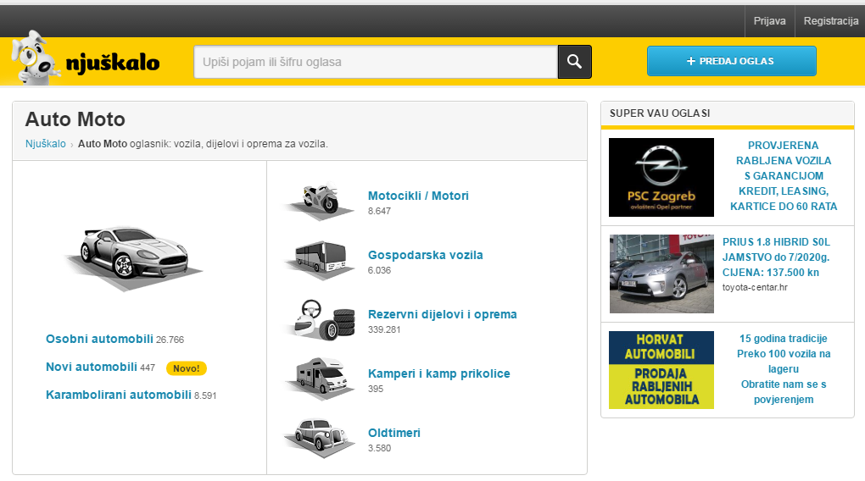Open the Osobni automobili link
This screenshot has width=865, height=481.
99,339
